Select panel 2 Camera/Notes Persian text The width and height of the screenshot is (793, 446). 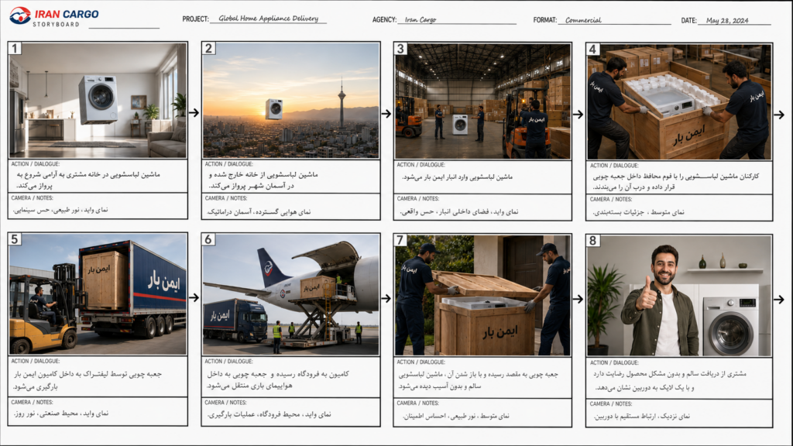click(259, 212)
